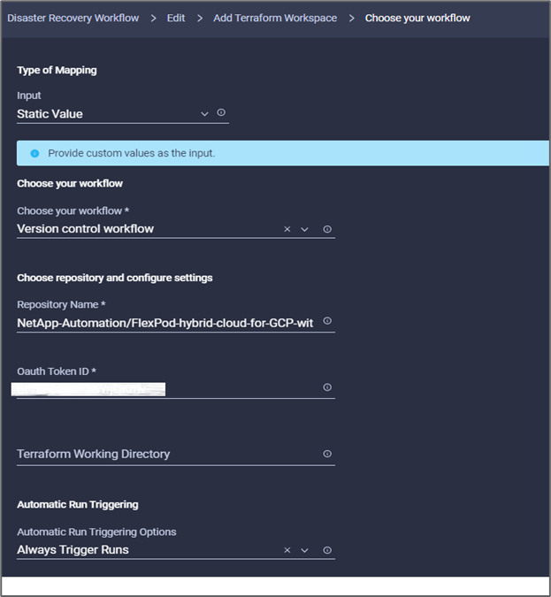Click info icon for Automatic Run Triggering Options
Viewport: 551px width, 597px height.
click(327, 550)
